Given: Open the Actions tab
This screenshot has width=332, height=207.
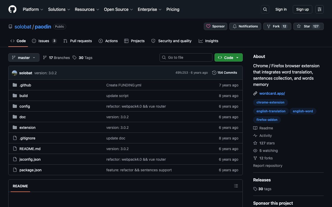Looking at the screenshot, I should pyautogui.click(x=108, y=41).
